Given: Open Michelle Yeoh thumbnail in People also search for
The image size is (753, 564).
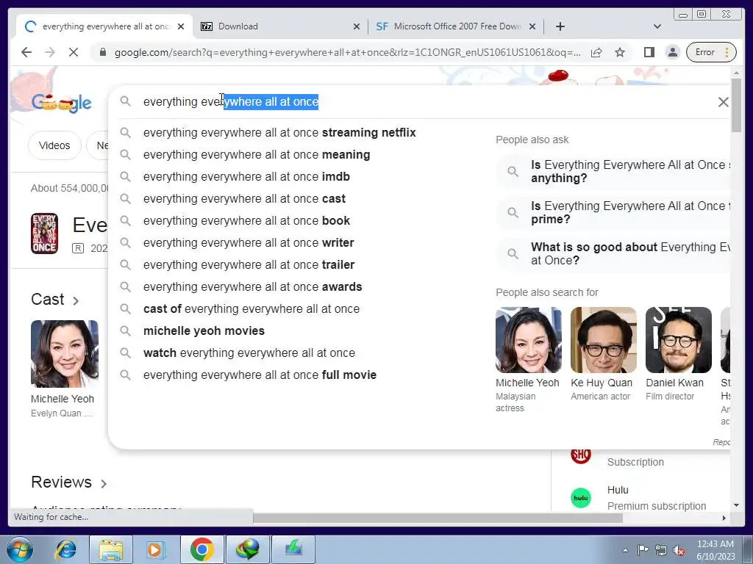Looking at the screenshot, I should pos(528,340).
